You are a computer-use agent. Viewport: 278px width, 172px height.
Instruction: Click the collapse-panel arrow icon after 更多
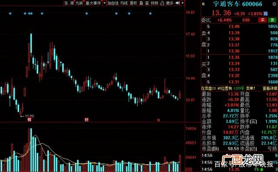click(177, 3)
